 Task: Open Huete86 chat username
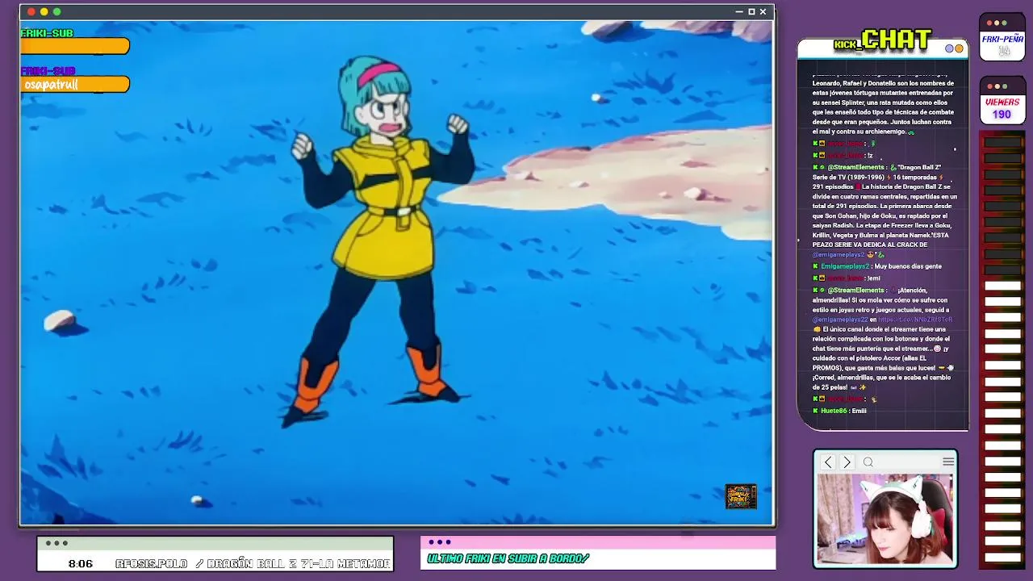(834, 411)
